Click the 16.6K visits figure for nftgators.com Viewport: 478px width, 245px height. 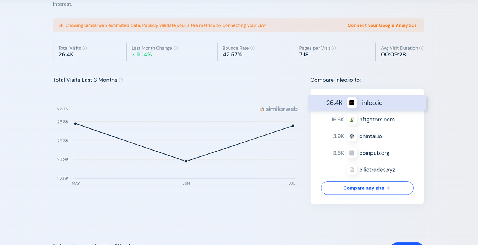[338, 120]
